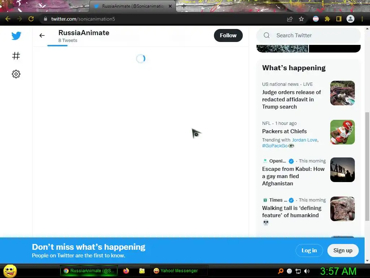Bookmark page with the star icon
370x278 pixels.
point(301,19)
